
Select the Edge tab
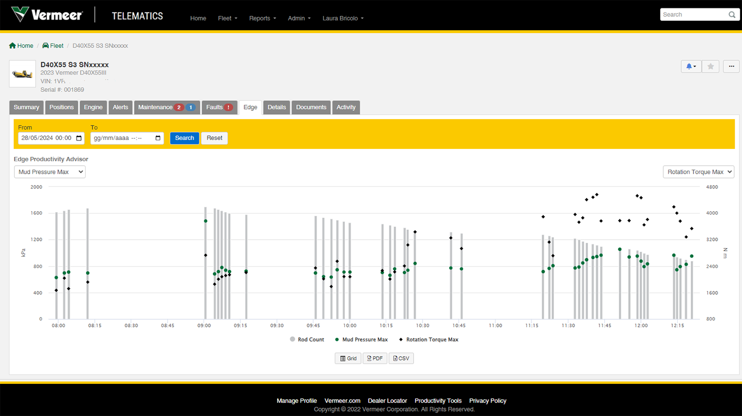(250, 107)
